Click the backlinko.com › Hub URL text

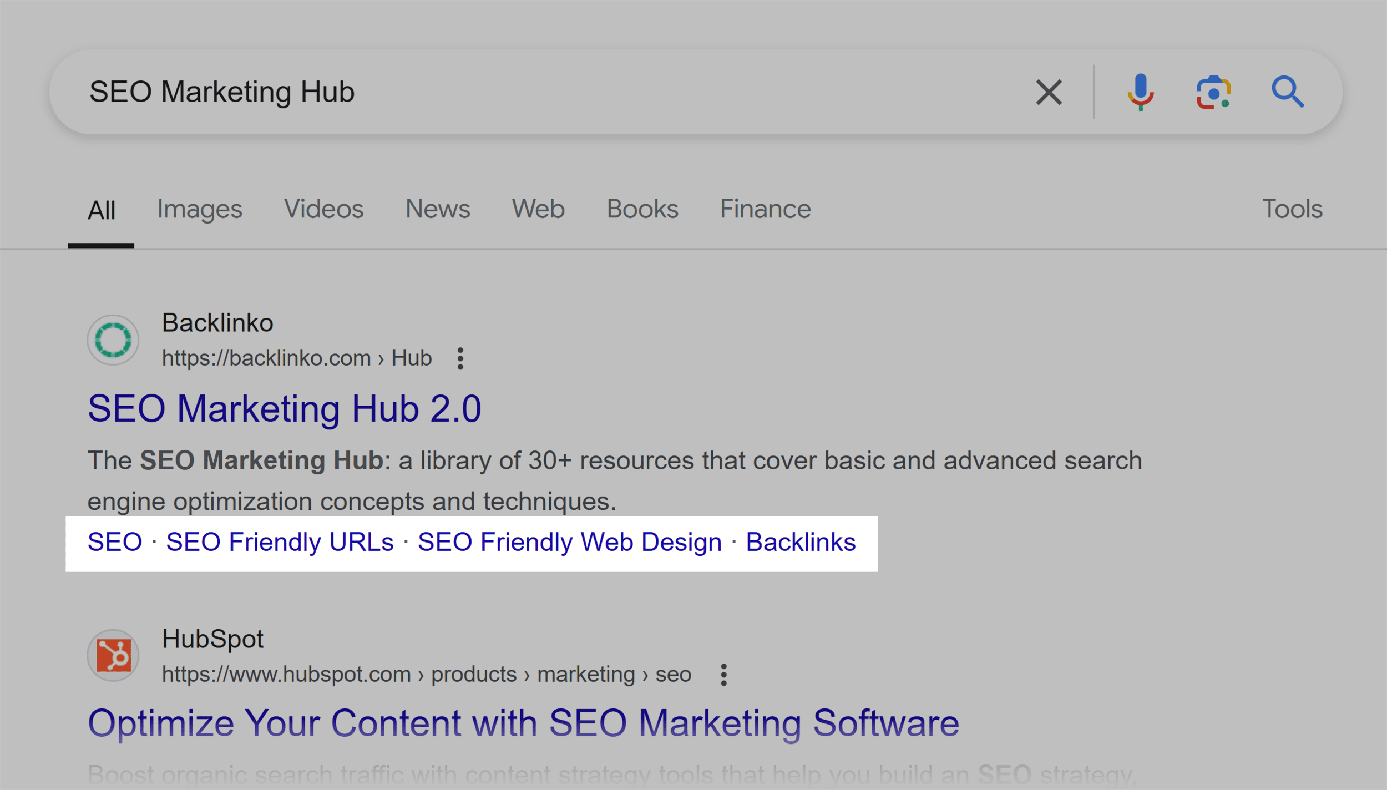pos(297,358)
